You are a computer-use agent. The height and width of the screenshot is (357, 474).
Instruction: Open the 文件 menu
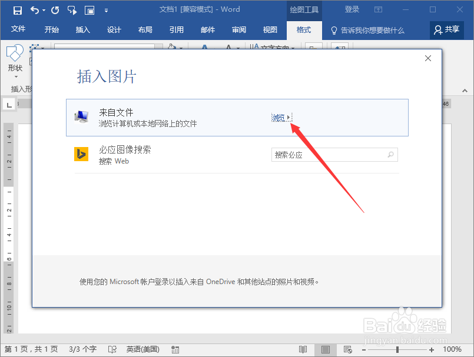coord(18,28)
